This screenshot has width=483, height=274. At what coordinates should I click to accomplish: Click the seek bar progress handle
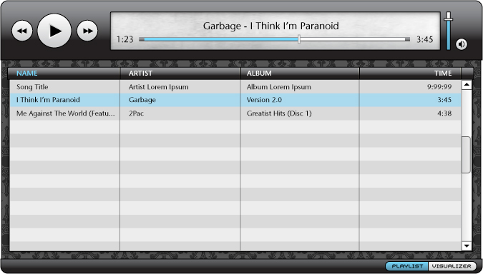coord(299,39)
